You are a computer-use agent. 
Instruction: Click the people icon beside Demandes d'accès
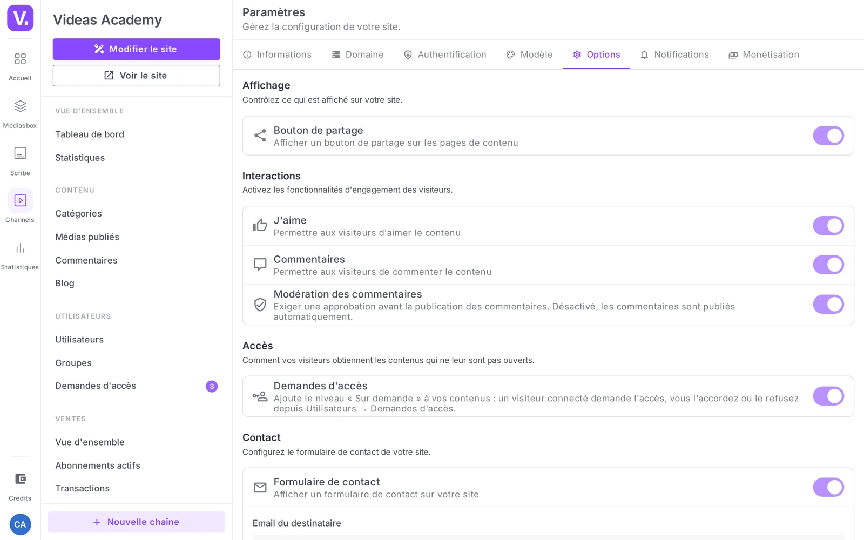(x=260, y=396)
